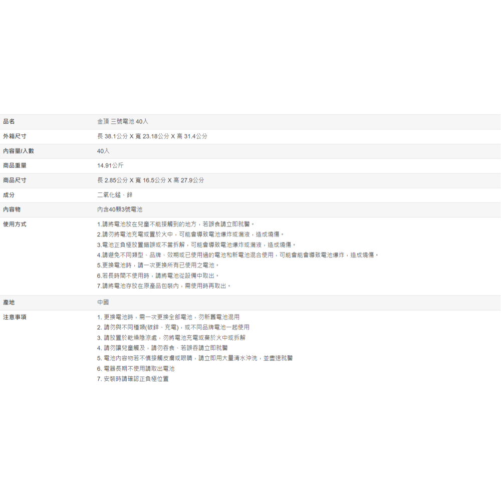Select the 產地 label

point(9,303)
